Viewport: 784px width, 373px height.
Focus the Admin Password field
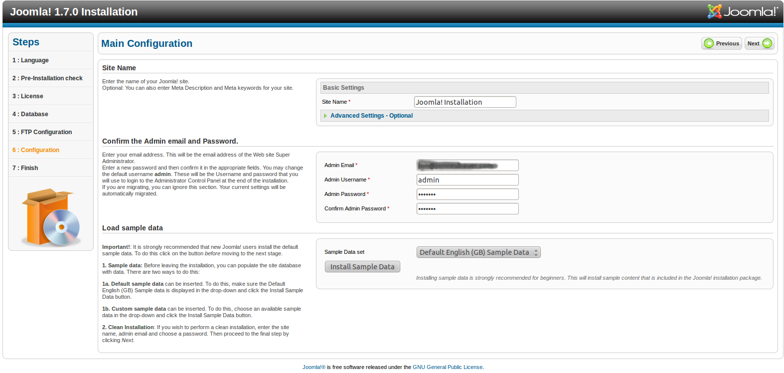[468, 194]
